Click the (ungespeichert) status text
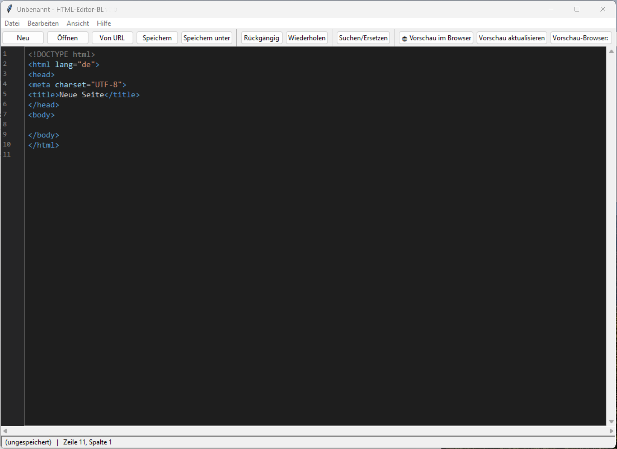The image size is (617, 449). (28, 442)
